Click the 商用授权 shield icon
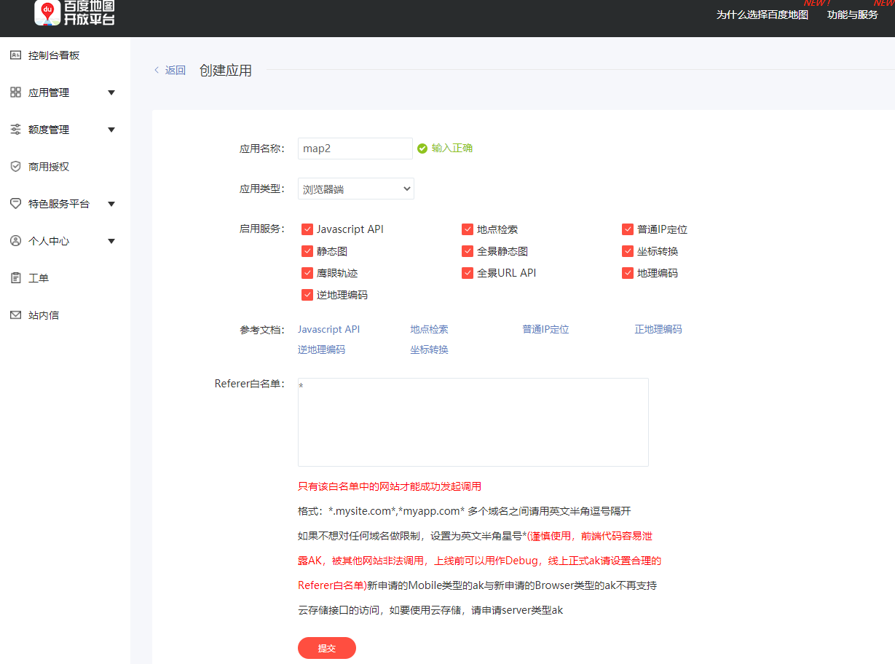The width and height of the screenshot is (895, 664). (16, 166)
